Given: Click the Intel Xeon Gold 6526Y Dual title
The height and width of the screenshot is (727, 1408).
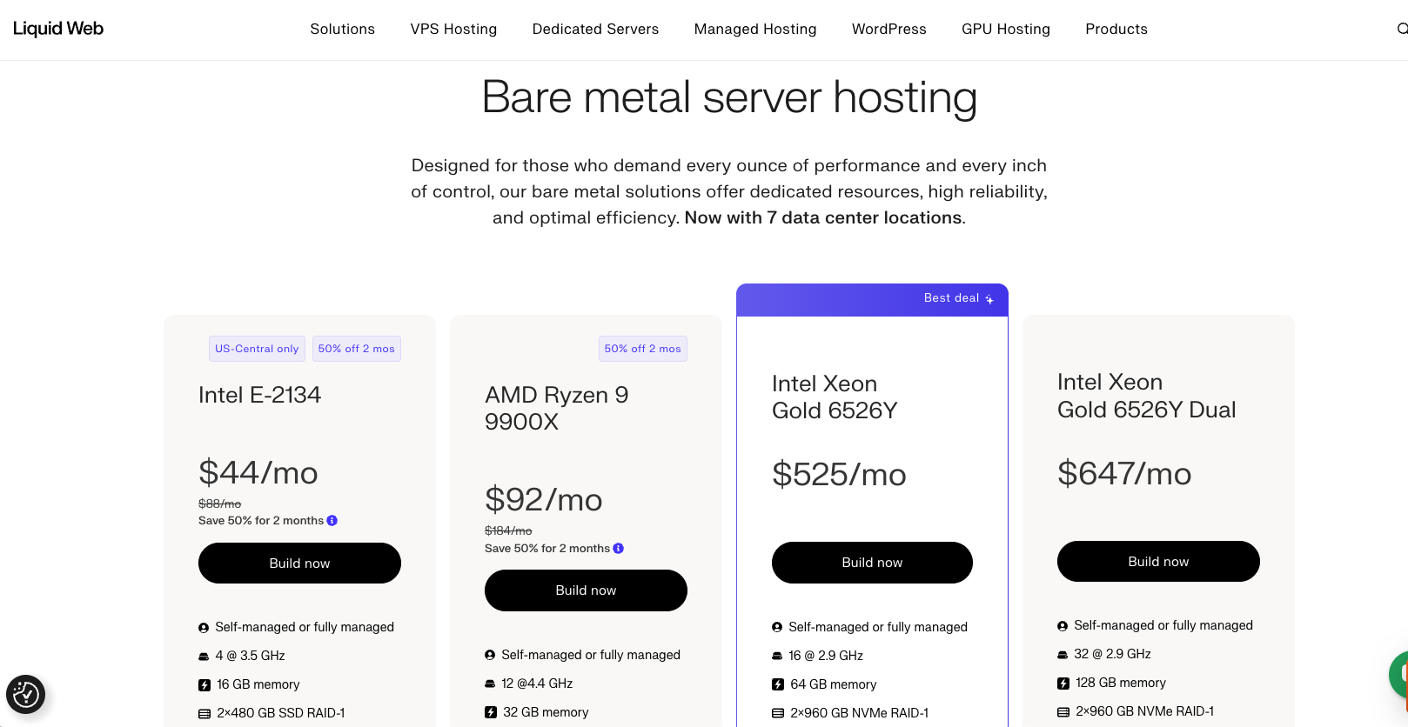Looking at the screenshot, I should tap(1146, 396).
